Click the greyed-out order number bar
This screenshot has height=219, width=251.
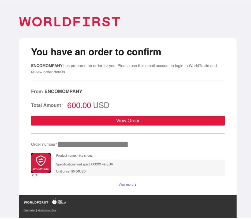click(x=93, y=145)
